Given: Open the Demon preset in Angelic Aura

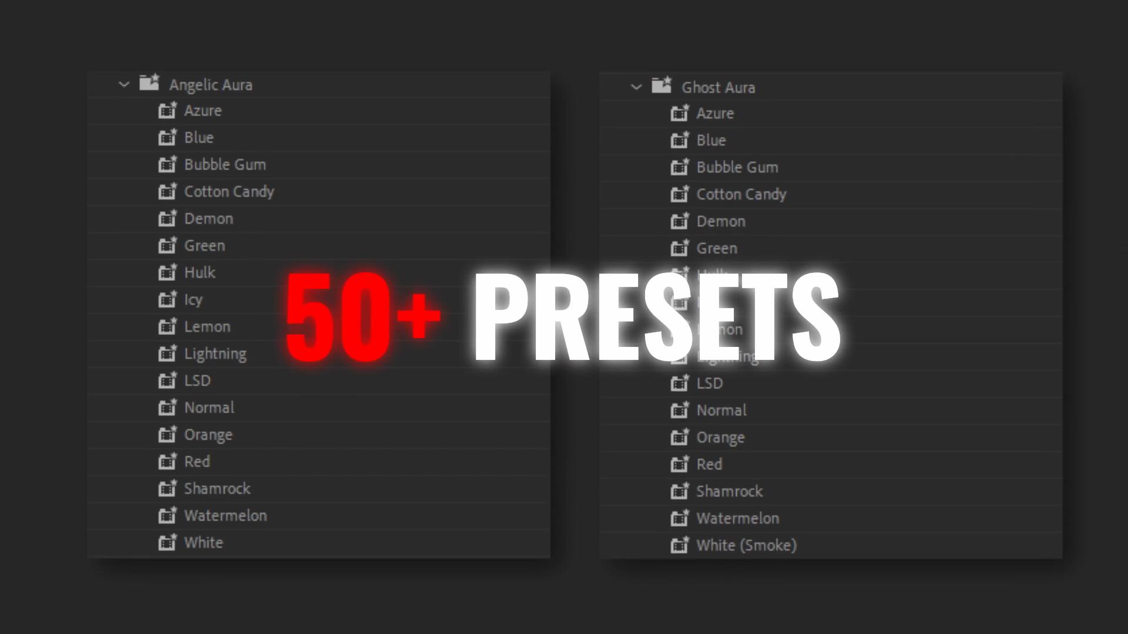Looking at the screenshot, I should pos(207,218).
